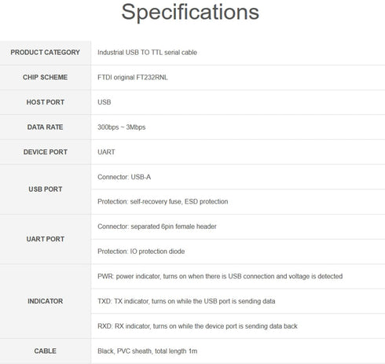The image size is (385, 364).
Task: Select the PRODUCT CATEGORY label cell
Action: [46, 53]
